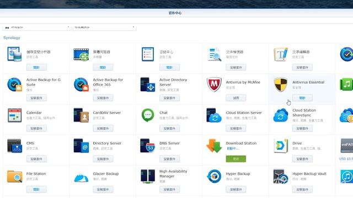Select the CMS package icon
The image size is (353, 198).
tap(14, 146)
